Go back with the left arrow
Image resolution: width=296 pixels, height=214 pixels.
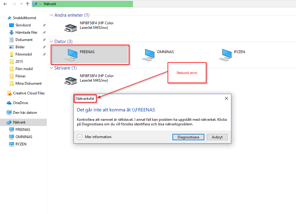click(x=5, y=4)
